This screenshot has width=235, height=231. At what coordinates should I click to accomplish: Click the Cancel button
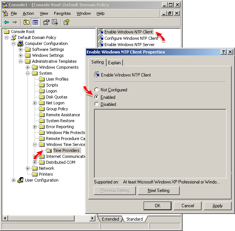pyautogui.click(x=187, y=206)
